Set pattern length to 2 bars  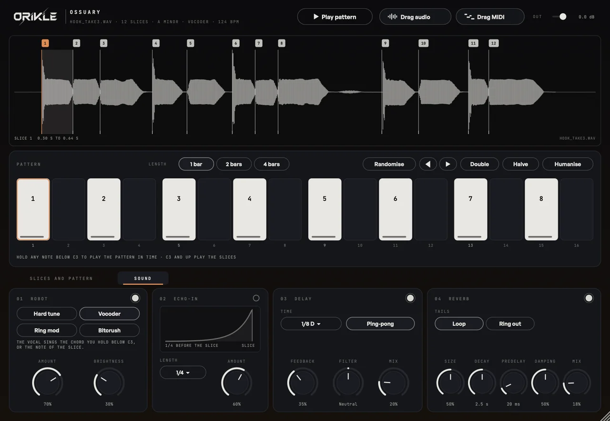pos(234,164)
